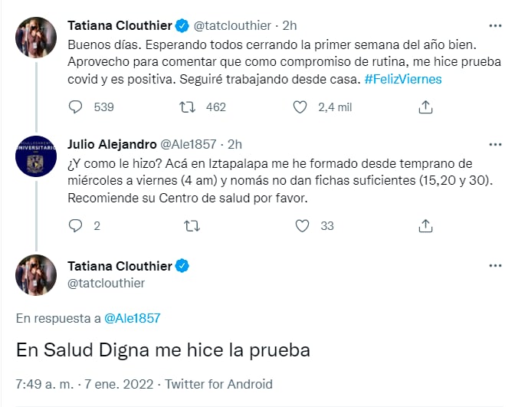The image size is (515, 407).
Task: Open more options on Julio Alejandro's tweet
Action: [x=495, y=143]
